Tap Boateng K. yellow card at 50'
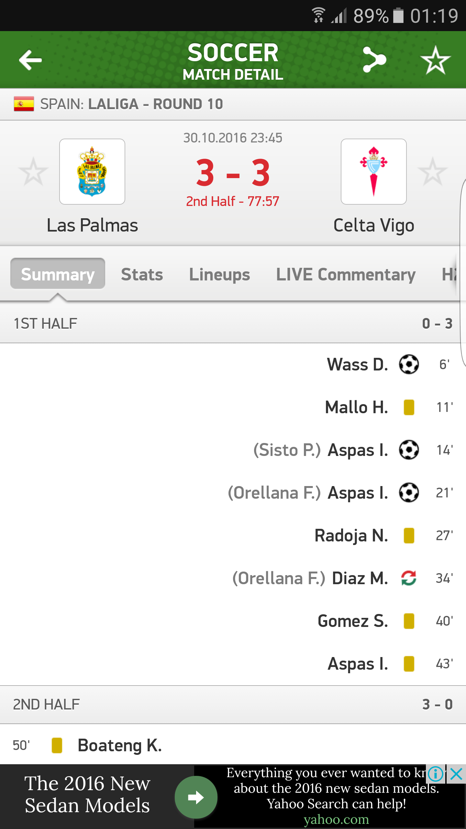This screenshot has width=466, height=829. 57,745
